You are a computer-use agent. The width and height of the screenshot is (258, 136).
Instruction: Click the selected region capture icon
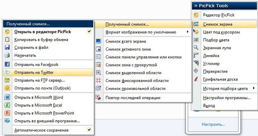pyautogui.click(x=98, y=73)
